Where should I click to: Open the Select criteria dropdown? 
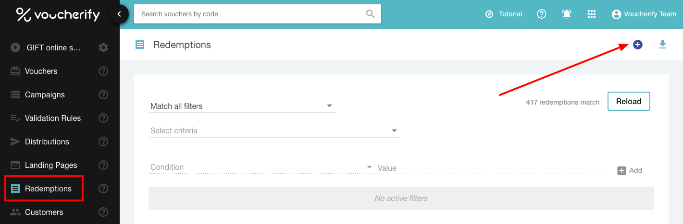click(x=274, y=130)
